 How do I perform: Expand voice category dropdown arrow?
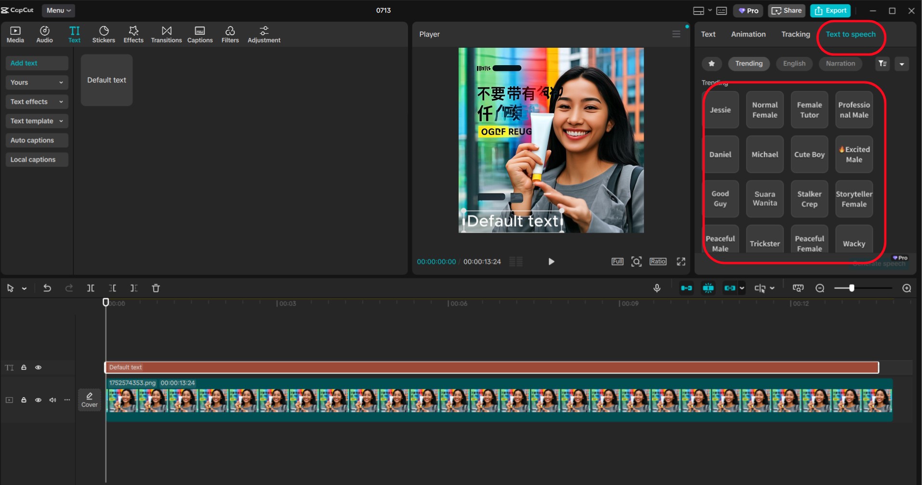point(902,64)
